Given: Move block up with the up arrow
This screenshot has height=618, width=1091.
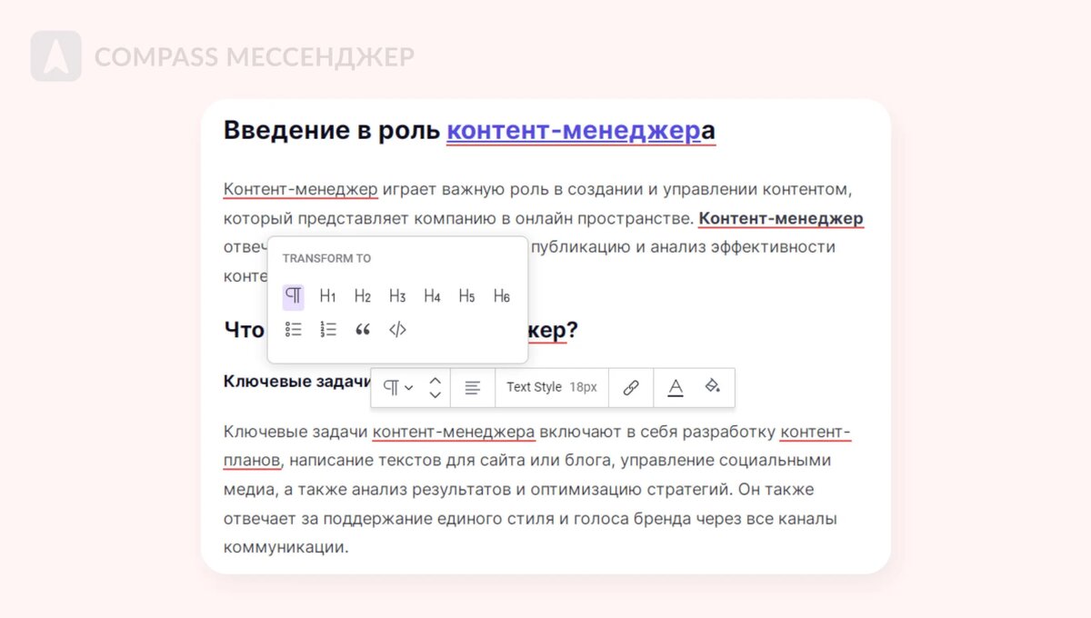Looking at the screenshot, I should coord(435,380).
